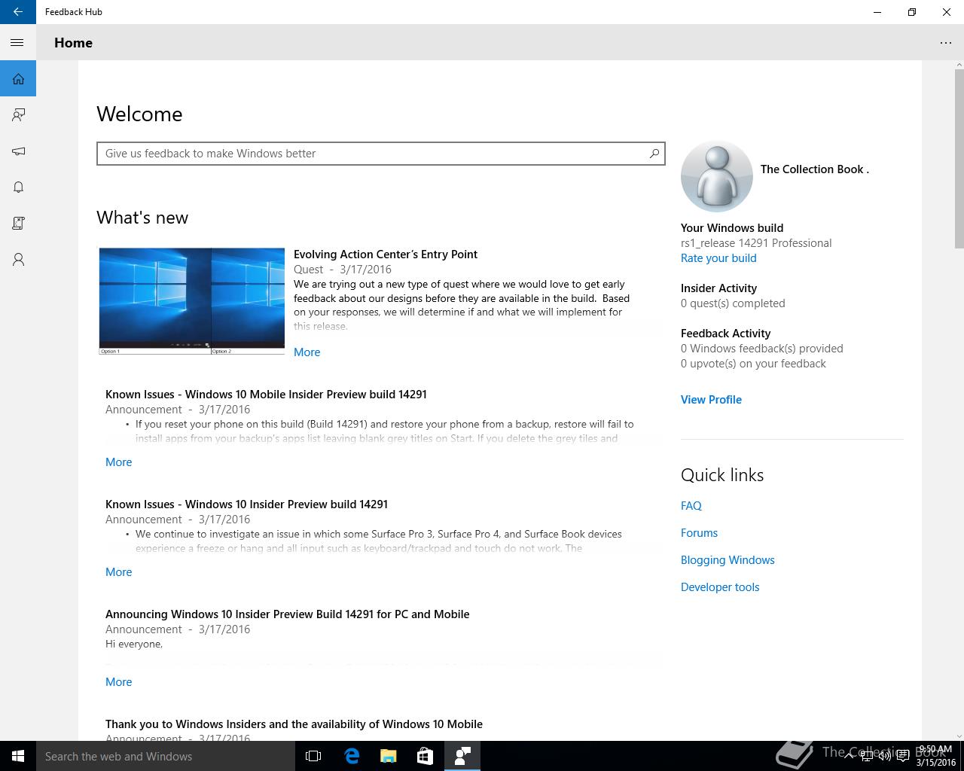Click the taskbar clock and date
Viewport: 964px width, 771px height.
click(936, 756)
